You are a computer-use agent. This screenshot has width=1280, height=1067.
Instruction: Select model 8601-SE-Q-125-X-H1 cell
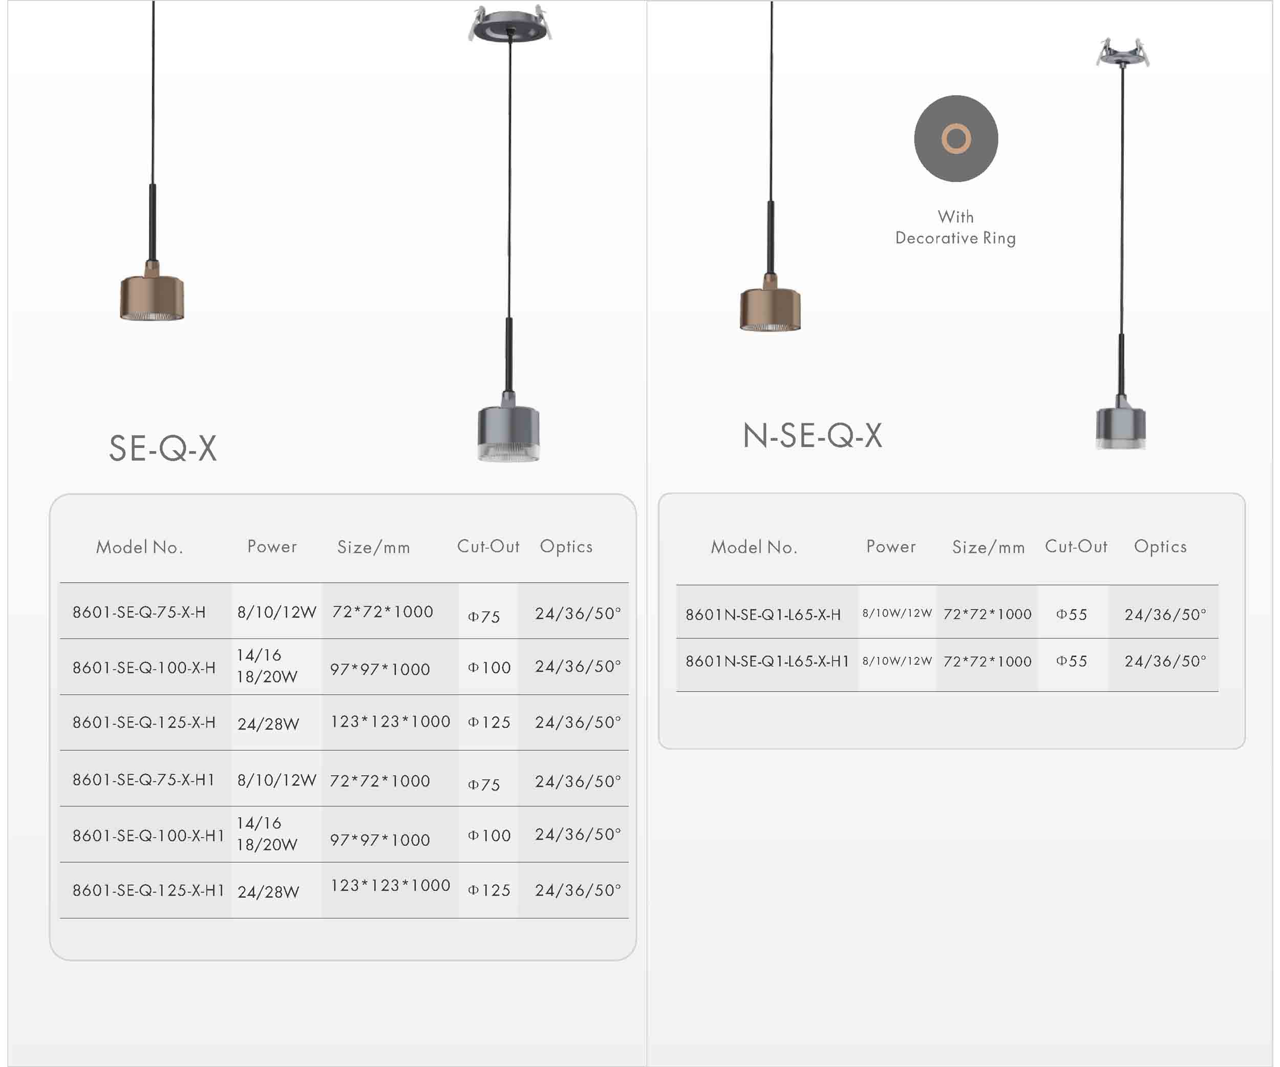pyautogui.click(x=148, y=890)
